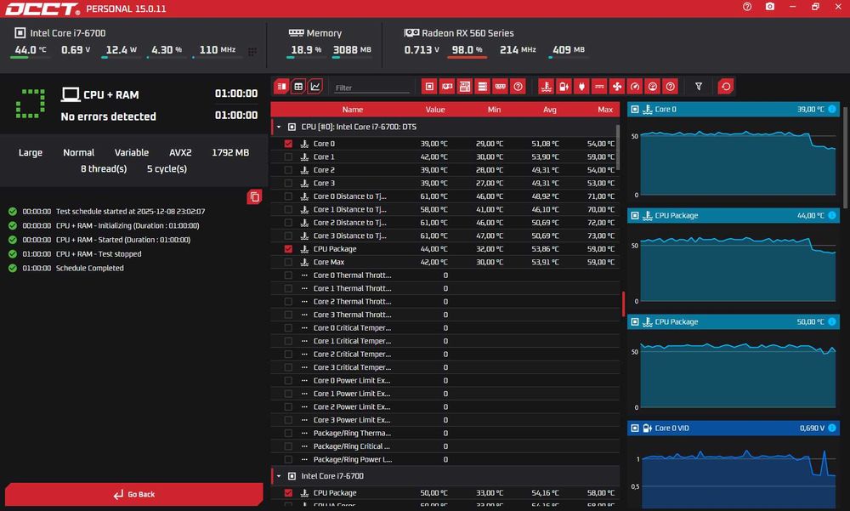Viewport: 850px width, 511px height.
Task: Check the Package/Ring Power Limit checkbox
Action: [288, 459]
